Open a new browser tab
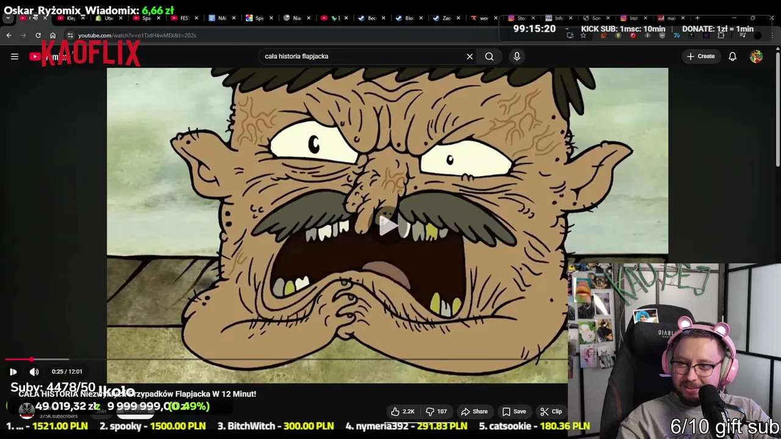This screenshot has height=439, width=781. coord(697,18)
